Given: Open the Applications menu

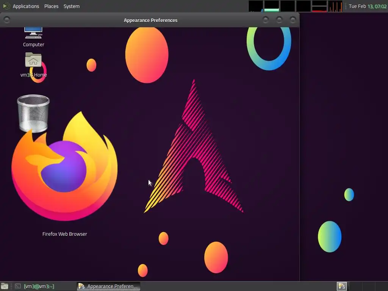Looking at the screenshot, I should (26, 6).
